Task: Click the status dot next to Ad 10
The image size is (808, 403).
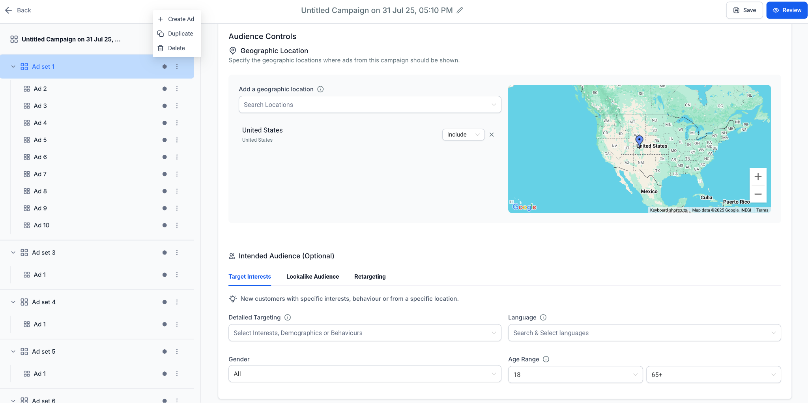Action: [x=164, y=225]
